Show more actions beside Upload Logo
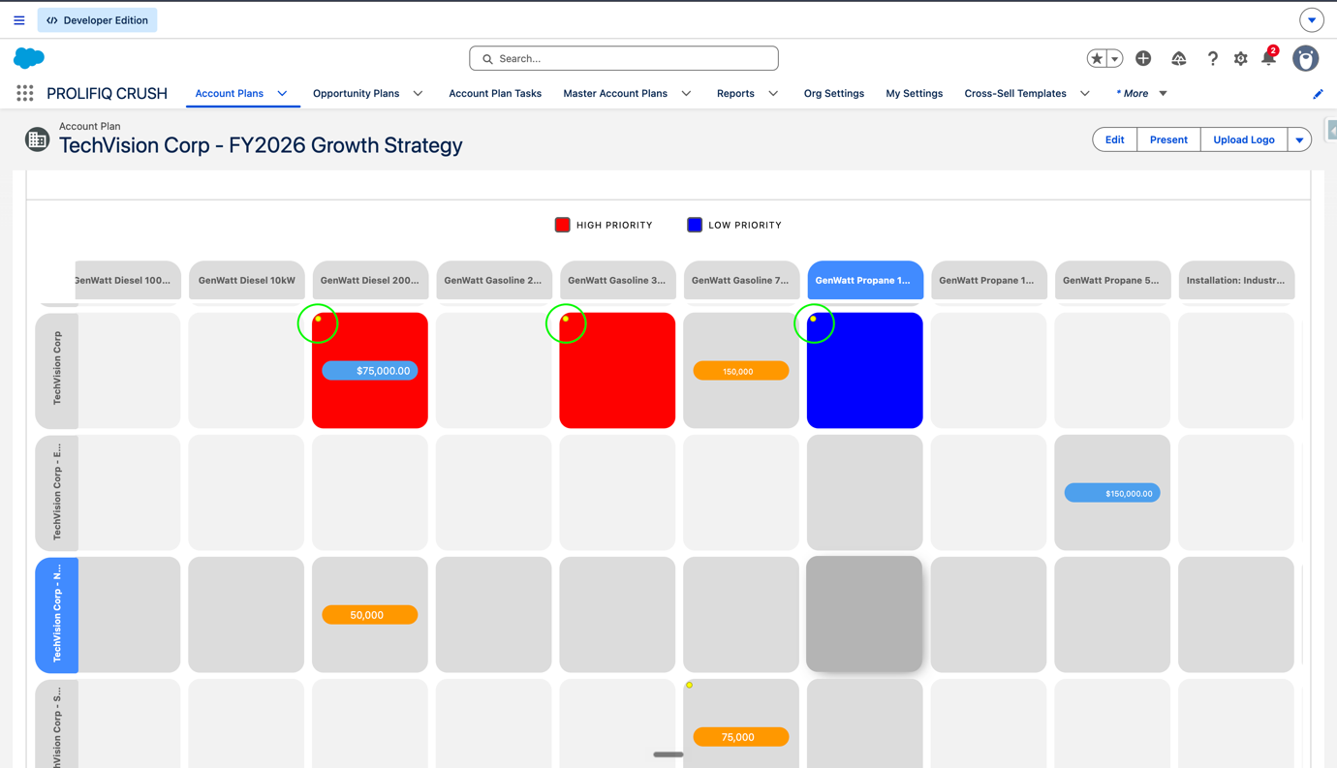The width and height of the screenshot is (1337, 768). (1299, 139)
